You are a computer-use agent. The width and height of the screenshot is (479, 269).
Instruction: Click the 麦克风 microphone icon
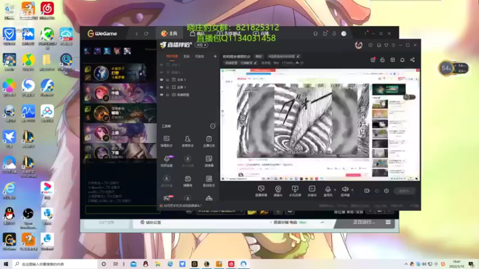coord(328,191)
